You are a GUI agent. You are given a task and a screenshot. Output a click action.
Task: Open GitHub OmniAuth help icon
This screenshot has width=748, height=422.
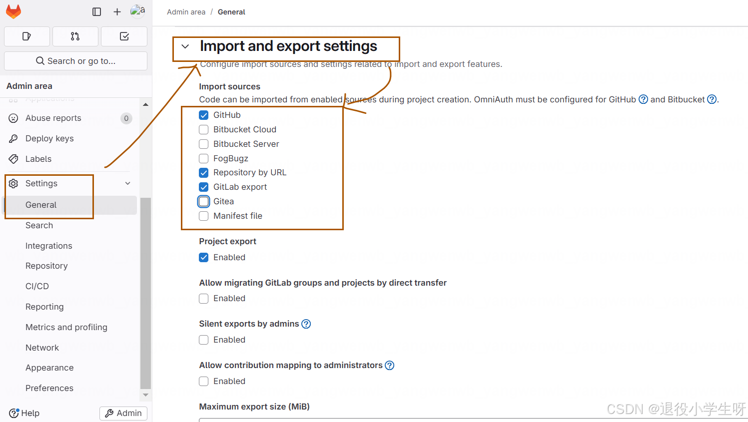coord(644,99)
